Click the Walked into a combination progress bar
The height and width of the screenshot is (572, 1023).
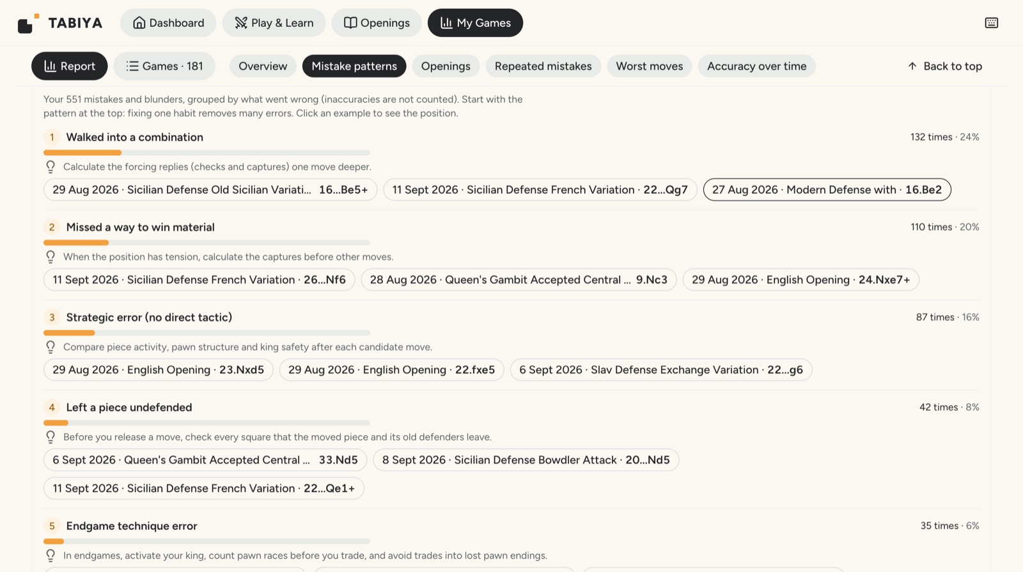tap(207, 153)
